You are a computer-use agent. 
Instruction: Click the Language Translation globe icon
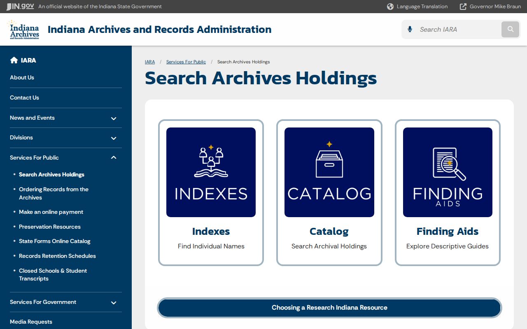pyautogui.click(x=390, y=7)
